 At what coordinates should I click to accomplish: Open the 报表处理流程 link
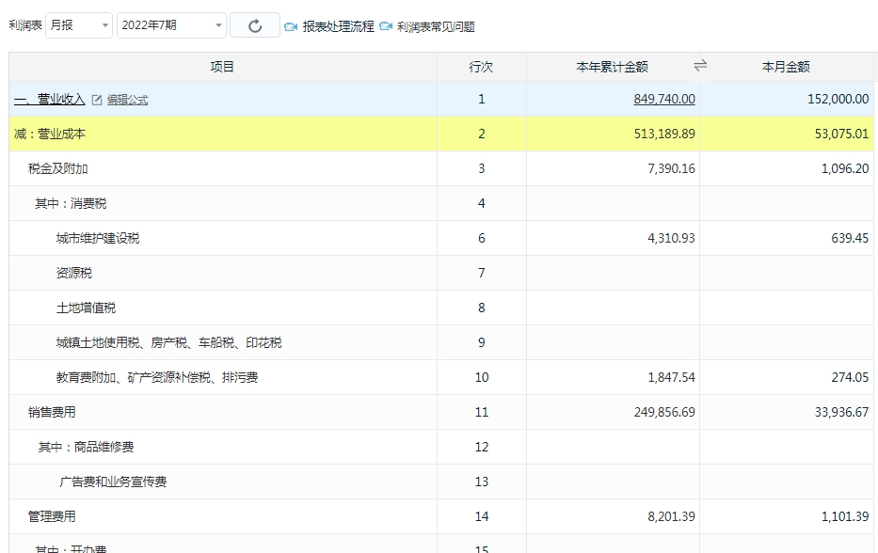[338, 27]
